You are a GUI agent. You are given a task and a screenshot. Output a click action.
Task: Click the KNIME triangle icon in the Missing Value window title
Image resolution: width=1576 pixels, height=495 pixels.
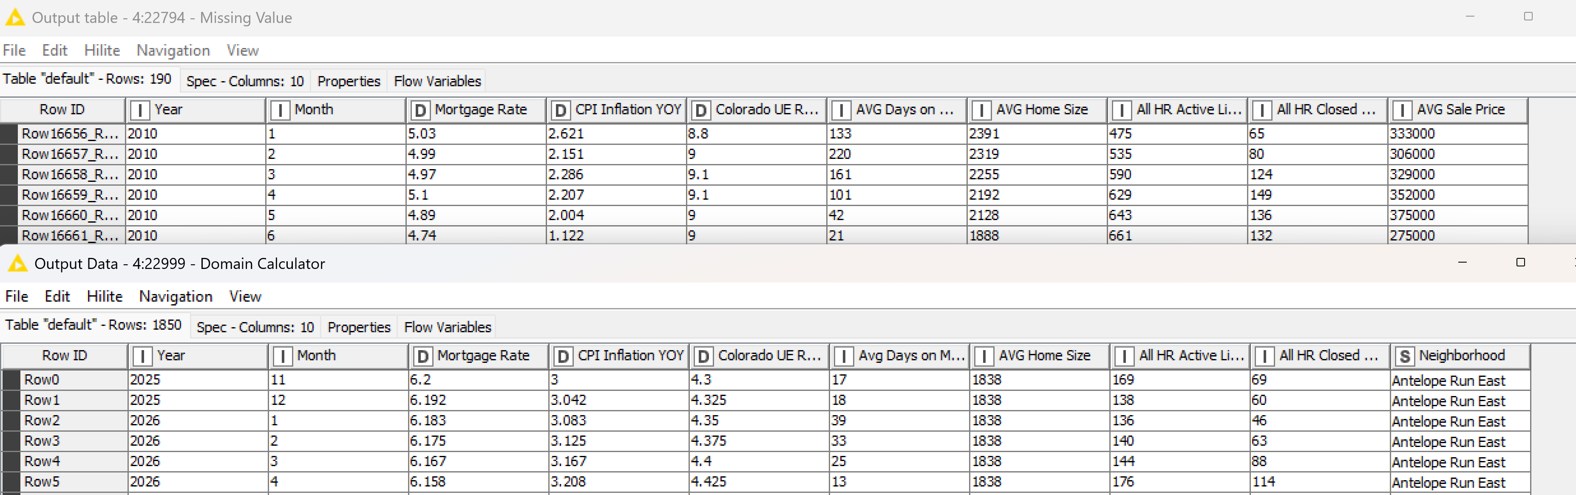click(x=15, y=17)
